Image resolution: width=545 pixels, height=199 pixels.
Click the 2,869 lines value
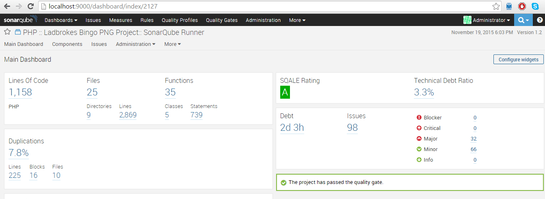pos(128,115)
